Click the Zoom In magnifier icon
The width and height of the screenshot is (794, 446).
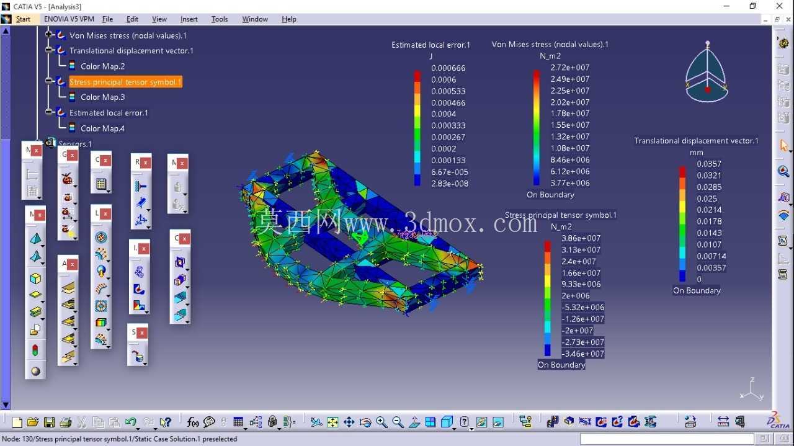(381, 422)
